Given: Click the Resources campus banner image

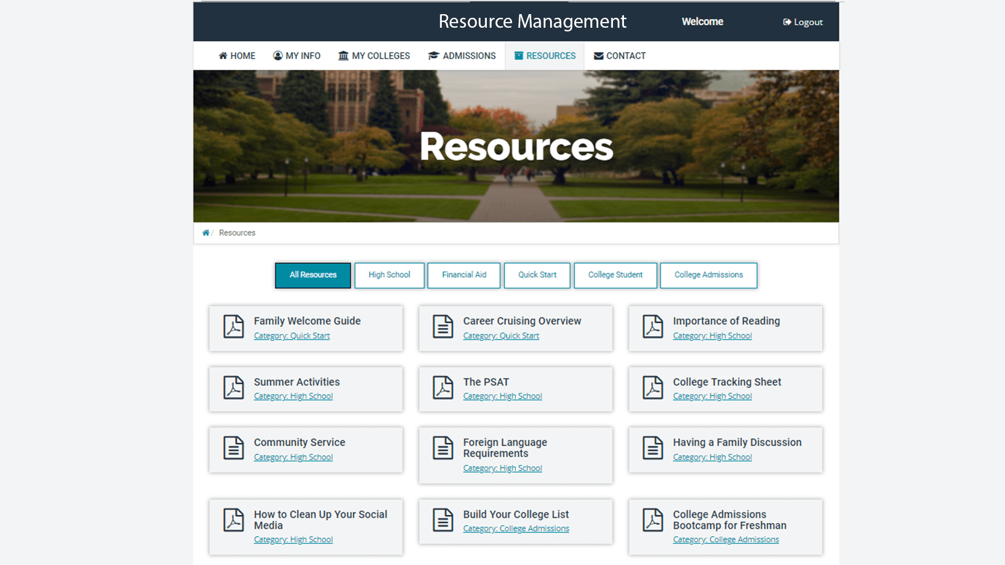Looking at the screenshot, I should 516,146.
